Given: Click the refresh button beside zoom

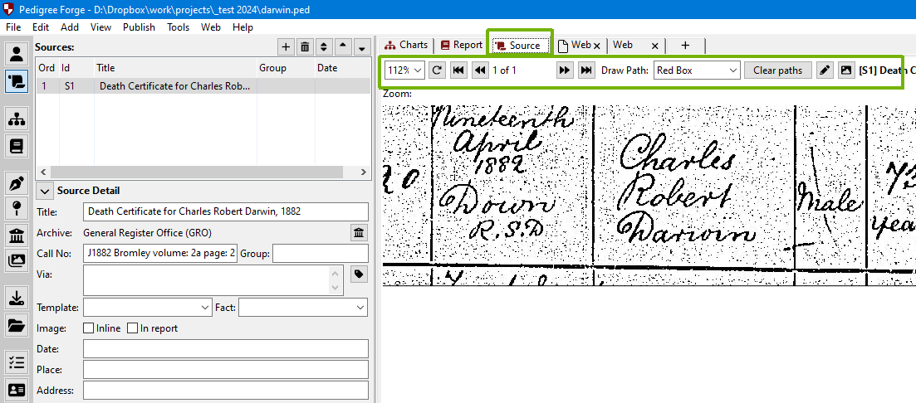Looking at the screenshot, I should click(437, 70).
